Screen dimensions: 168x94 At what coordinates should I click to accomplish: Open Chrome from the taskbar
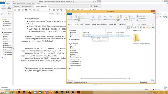tap(13, 92)
